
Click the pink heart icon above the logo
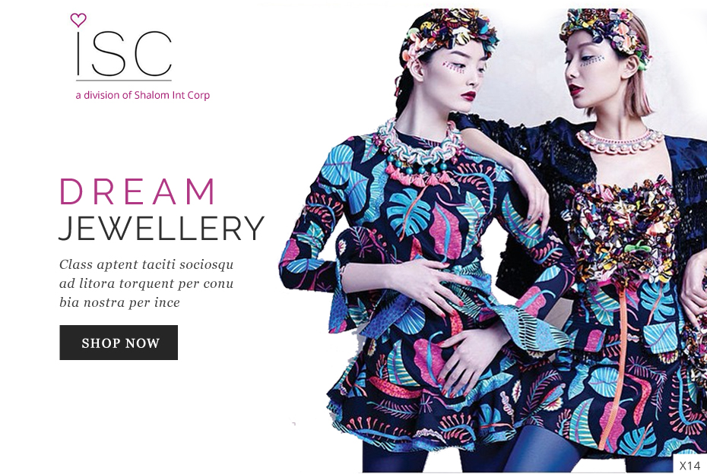tap(78, 20)
